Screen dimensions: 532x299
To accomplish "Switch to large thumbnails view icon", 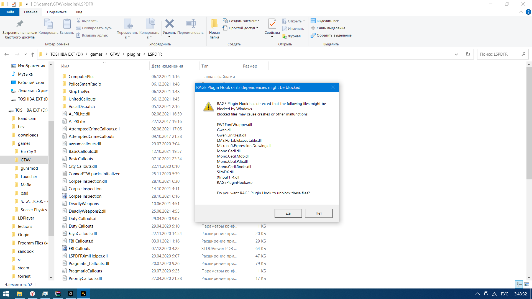I will (x=527, y=284).
